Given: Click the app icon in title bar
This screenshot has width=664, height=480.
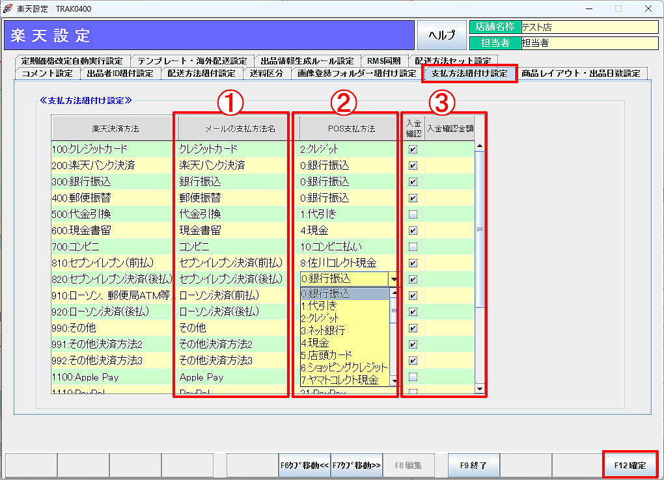Looking at the screenshot, I should [x=8, y=9].
